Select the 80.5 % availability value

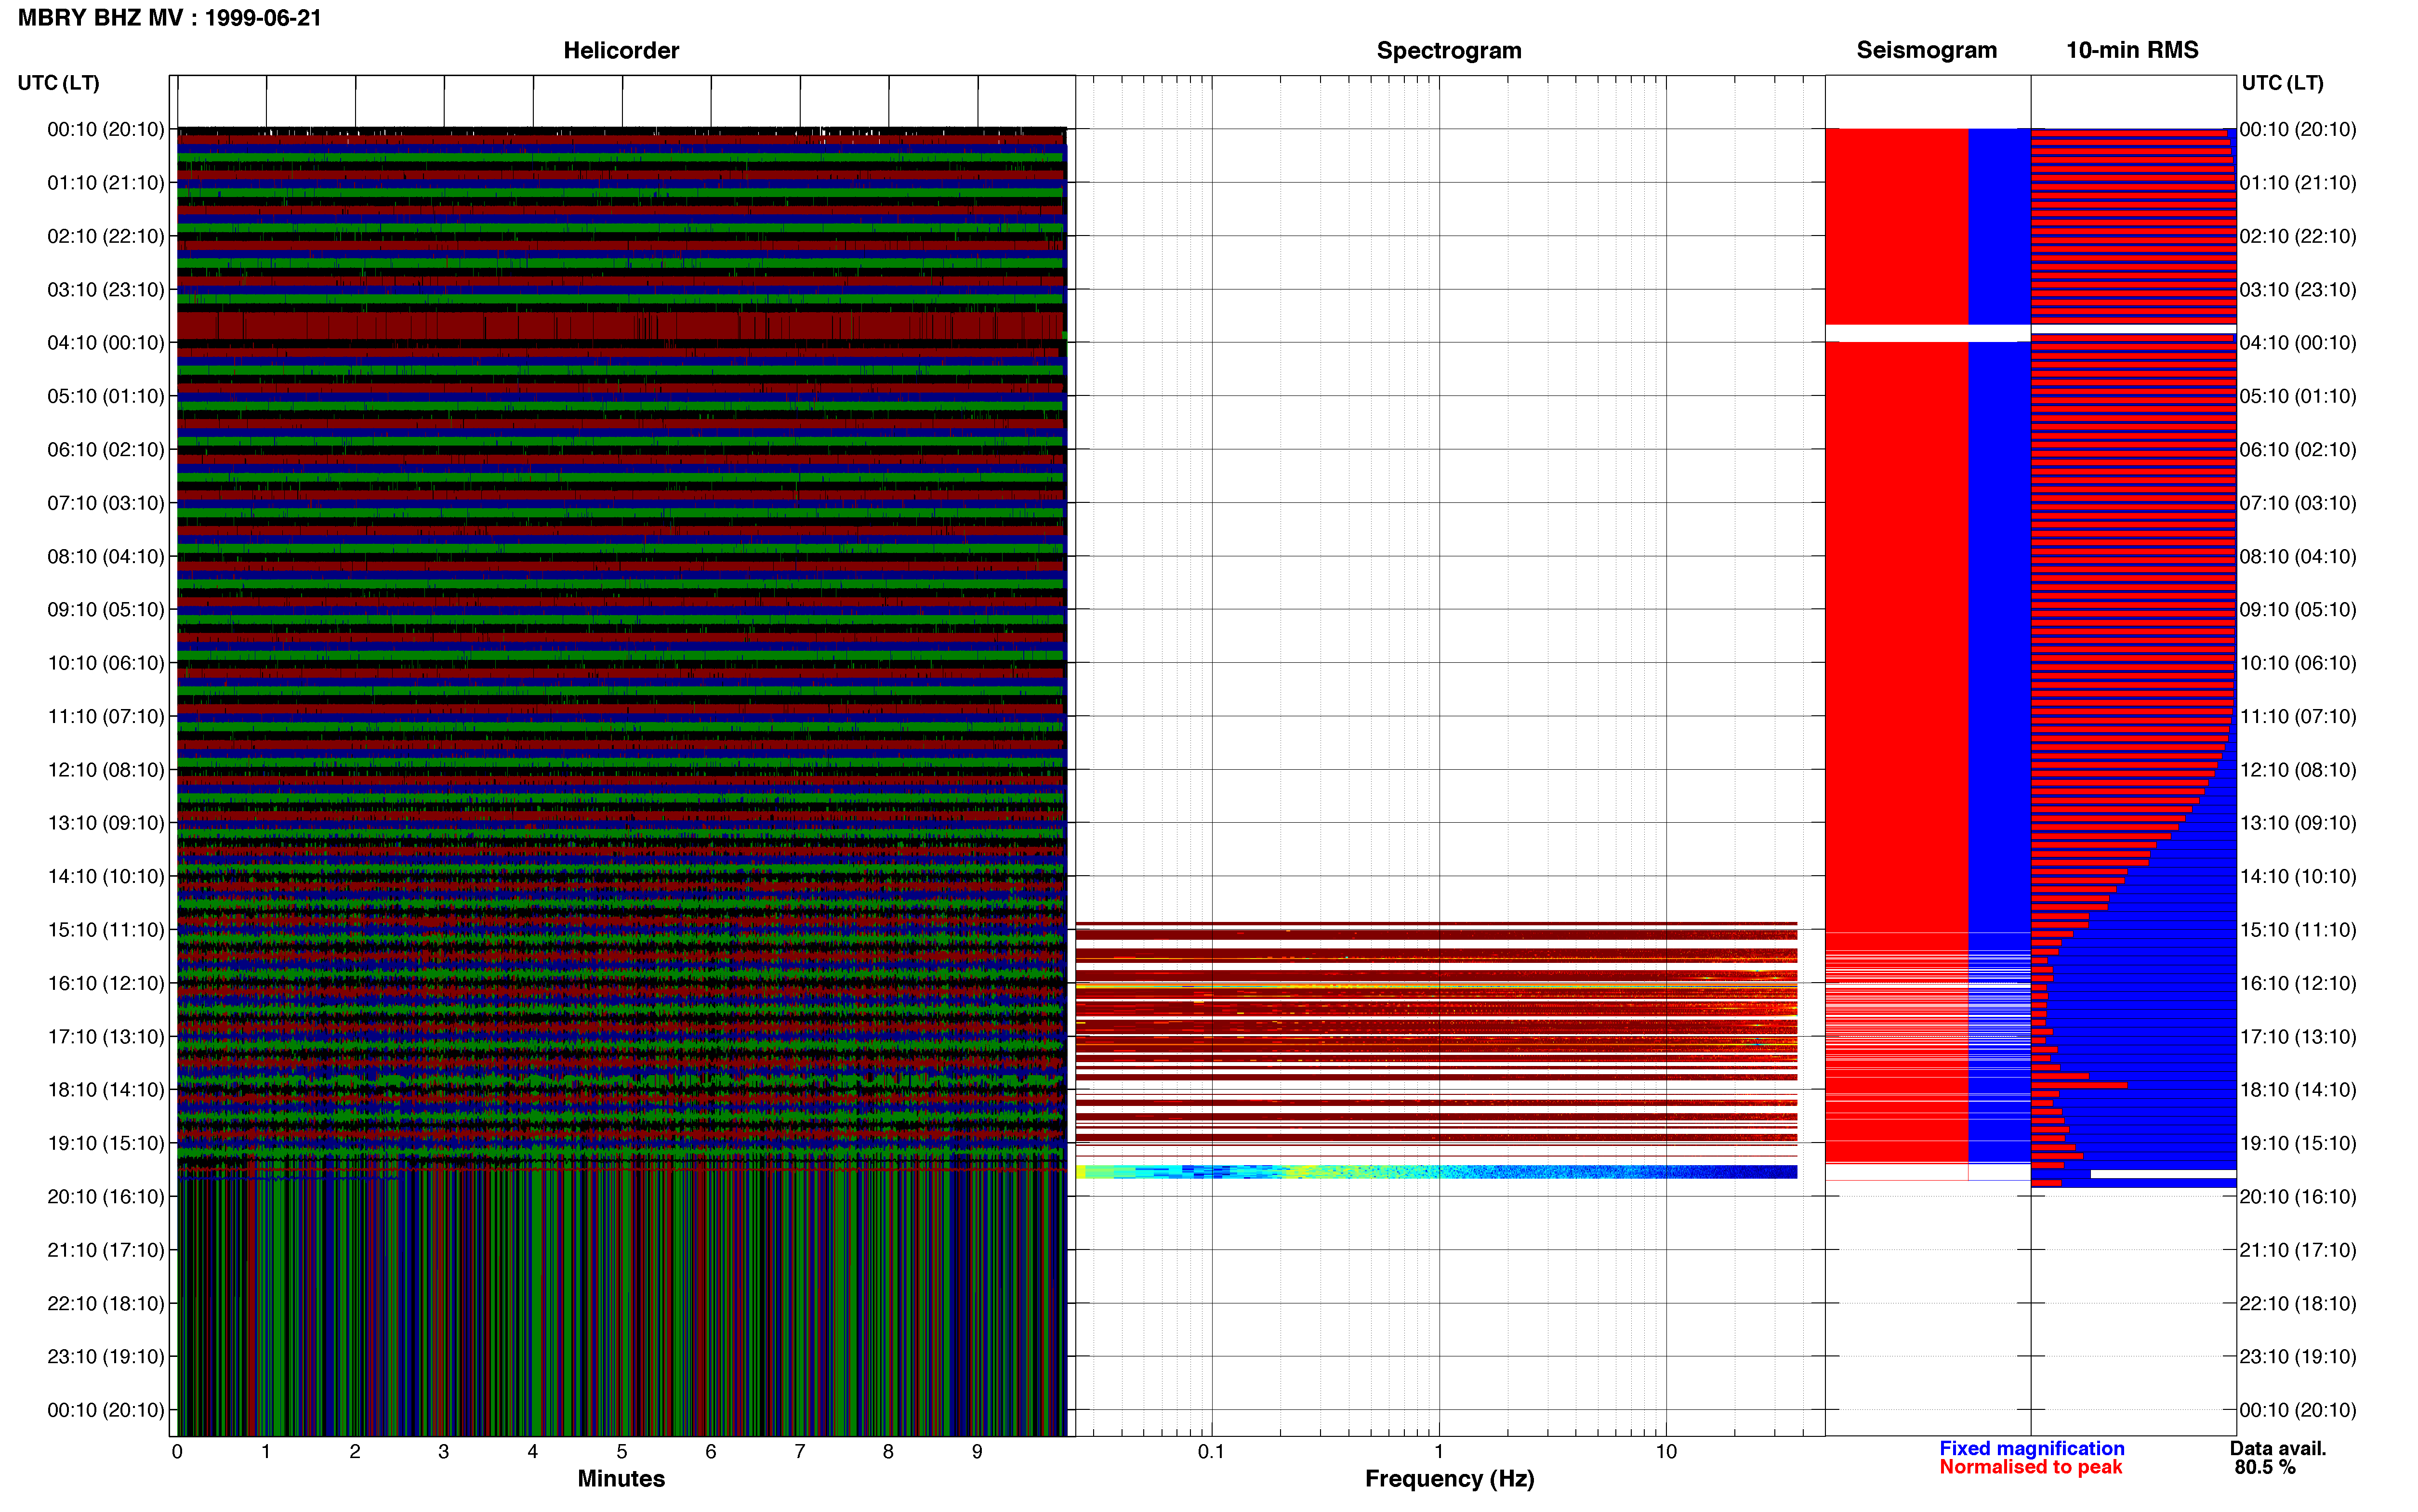click(2265, 1467)
